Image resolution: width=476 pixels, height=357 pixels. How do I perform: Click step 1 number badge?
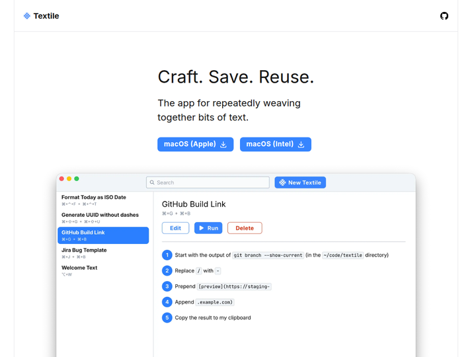click(167, 255)
